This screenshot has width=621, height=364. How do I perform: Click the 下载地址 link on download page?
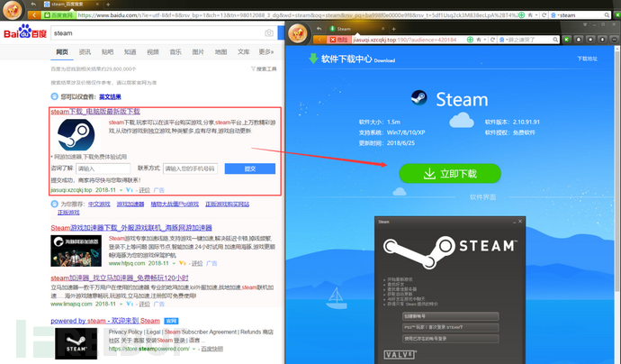587,59
